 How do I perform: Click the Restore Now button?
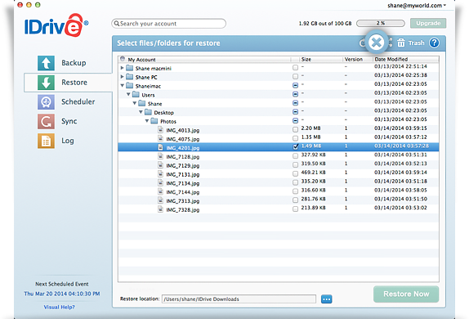(406, 294)
